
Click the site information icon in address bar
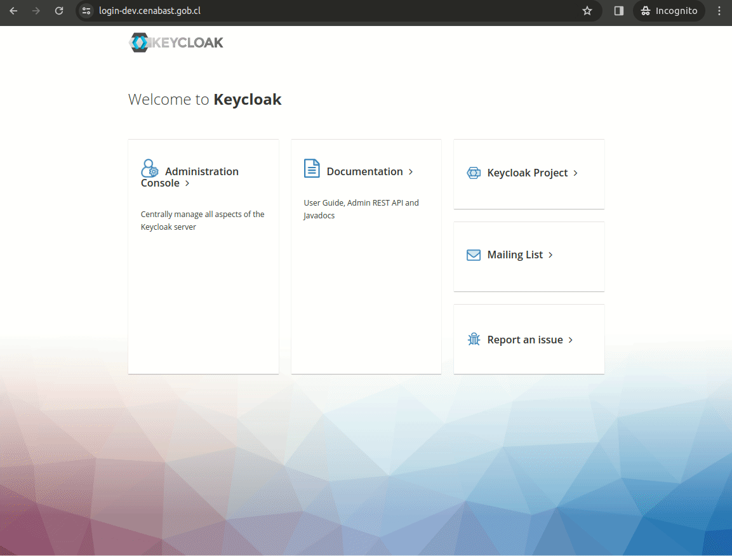click(x=86, y=11)
